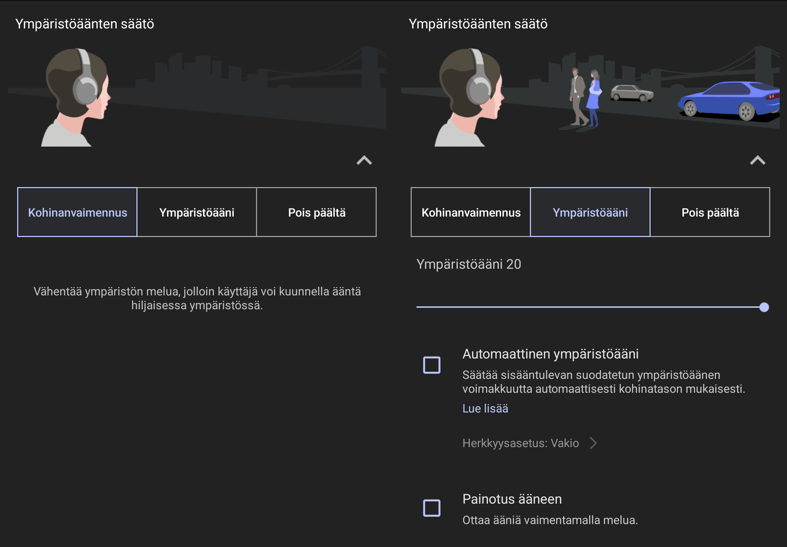Collapse the right ambient sound panel chevron
This screenshot has width=787, height=547.
click(x=757, y=160)
